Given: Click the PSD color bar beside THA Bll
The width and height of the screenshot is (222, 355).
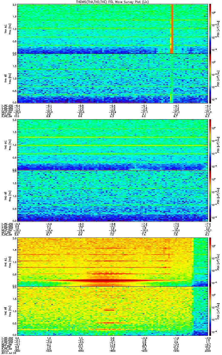Looking at the screenshot, I should point(210,78).
